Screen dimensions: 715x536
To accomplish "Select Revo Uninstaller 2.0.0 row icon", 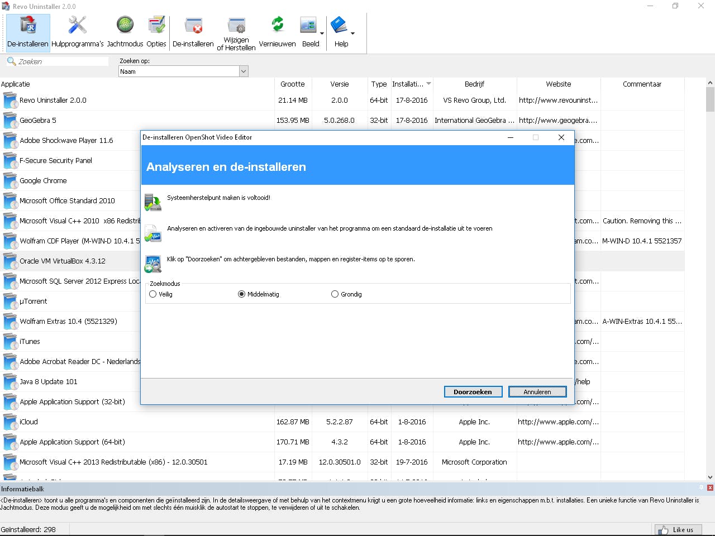I will (x=10, y=100).
